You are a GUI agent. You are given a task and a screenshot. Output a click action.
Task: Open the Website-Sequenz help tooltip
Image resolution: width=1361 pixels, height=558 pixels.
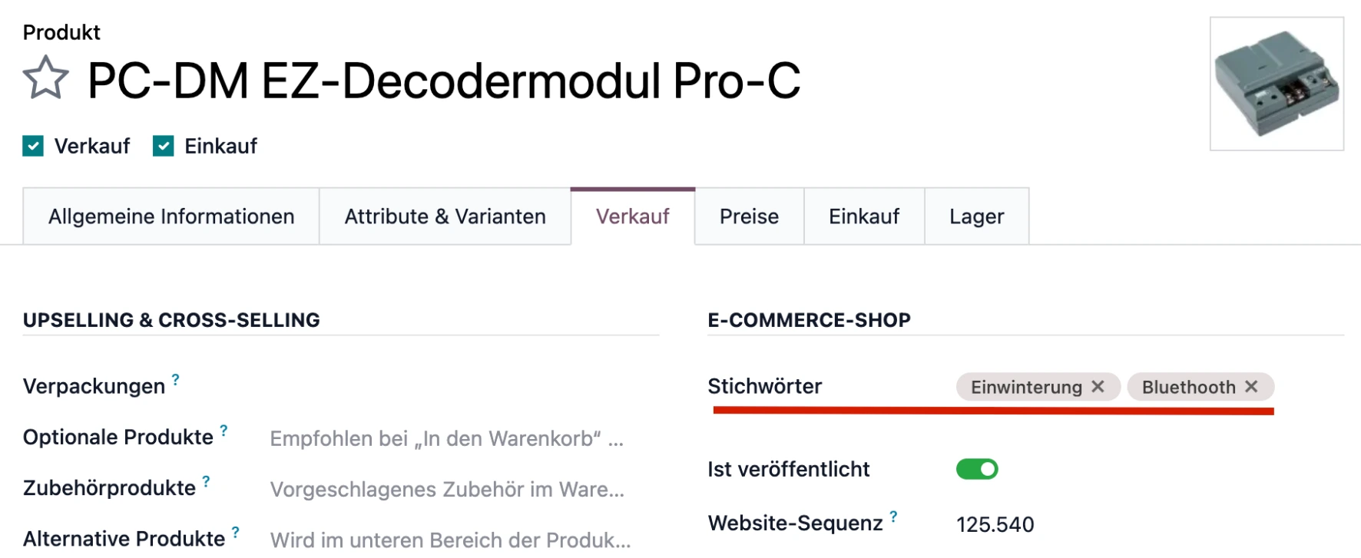(893, 515)
